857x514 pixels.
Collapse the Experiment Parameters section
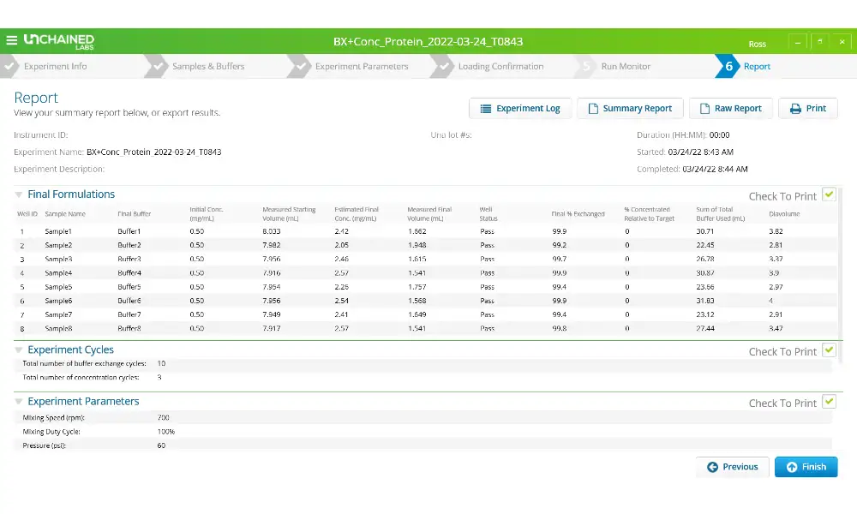[19, 402]
